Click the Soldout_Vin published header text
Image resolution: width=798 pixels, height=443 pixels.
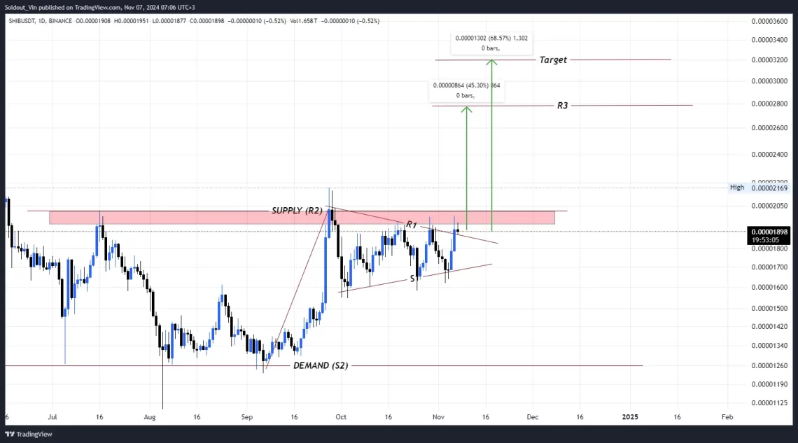[x=99, y=7]
